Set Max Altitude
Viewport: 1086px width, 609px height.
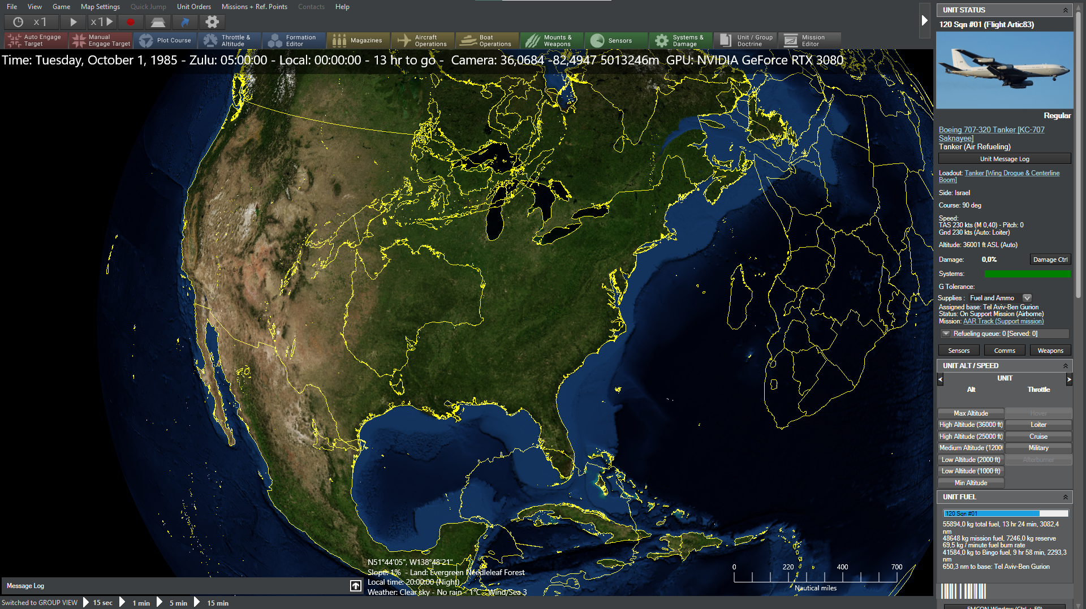click(x=971, y=413)
